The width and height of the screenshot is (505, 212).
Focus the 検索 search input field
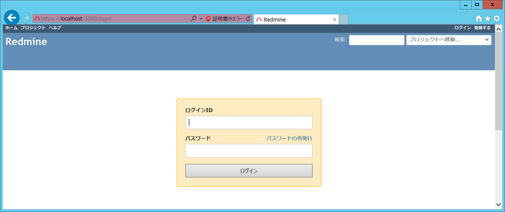coord(376,40)
